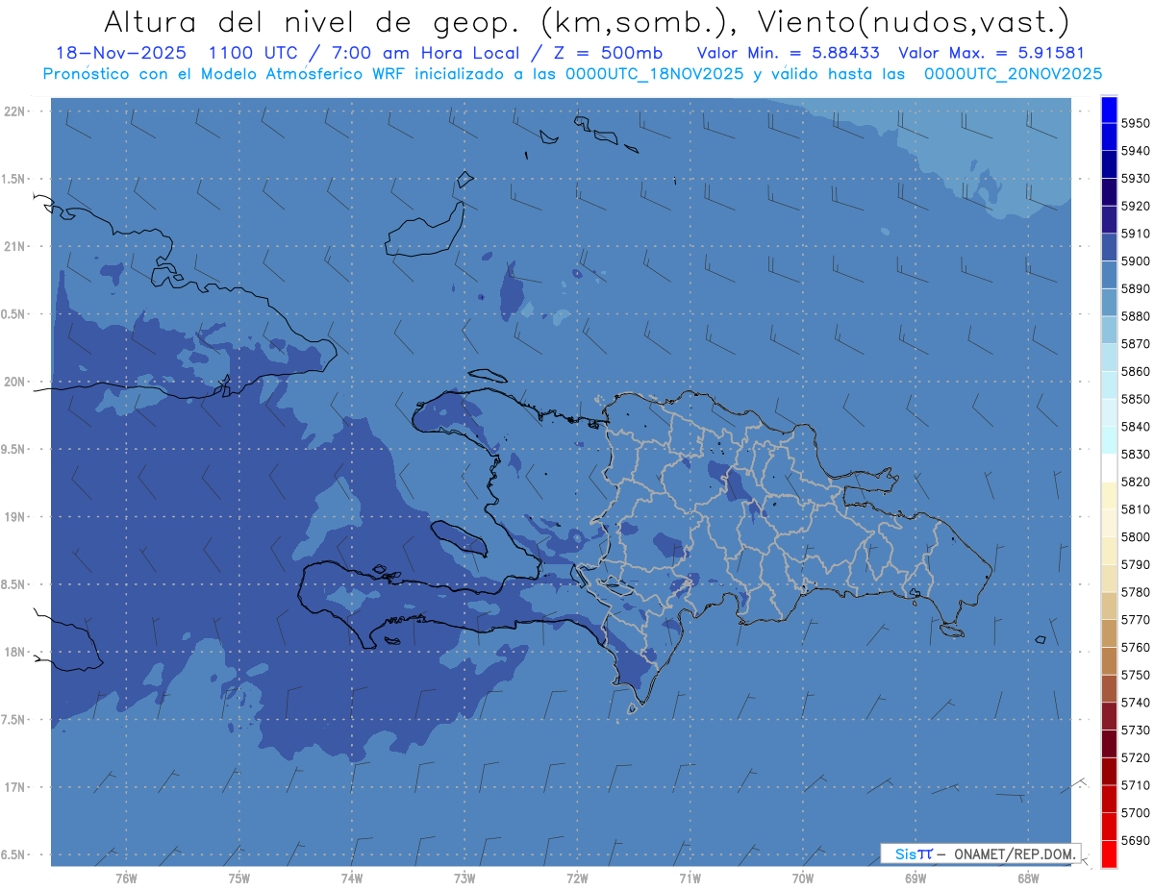Screen dimensions: 1154x891
Task: Click the legend value '5850'
Action: [1136, 399]
